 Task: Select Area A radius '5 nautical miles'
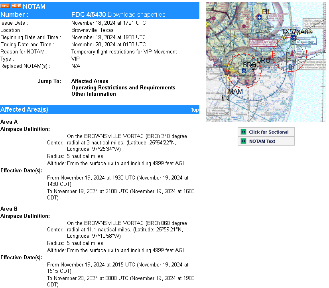point(85,156)
